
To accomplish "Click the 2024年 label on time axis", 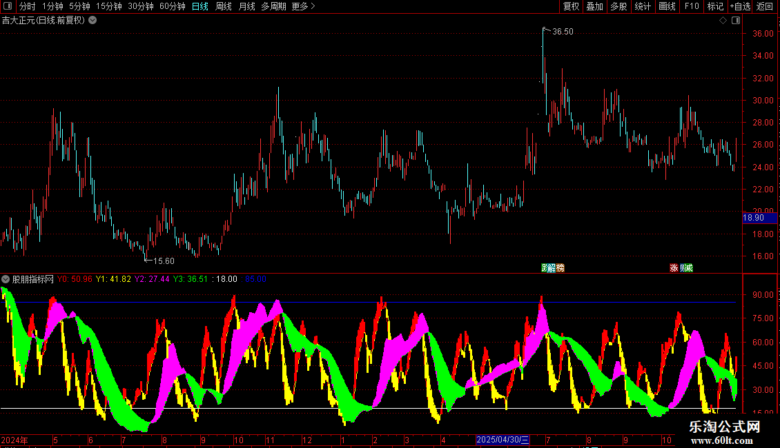I will pos(14,440).
